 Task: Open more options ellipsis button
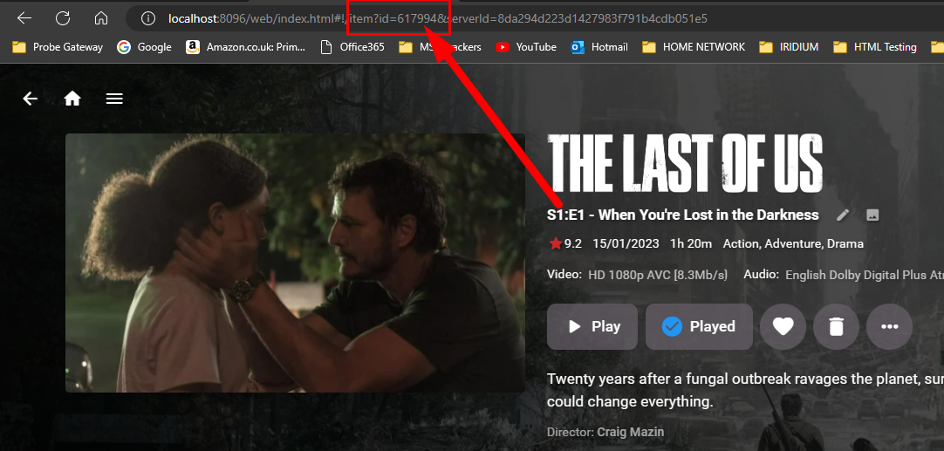click(889, 326)
